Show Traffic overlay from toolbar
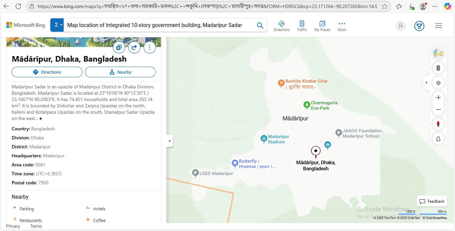The image size is (455, 231). pyautogui.click(x=302, y=26)
